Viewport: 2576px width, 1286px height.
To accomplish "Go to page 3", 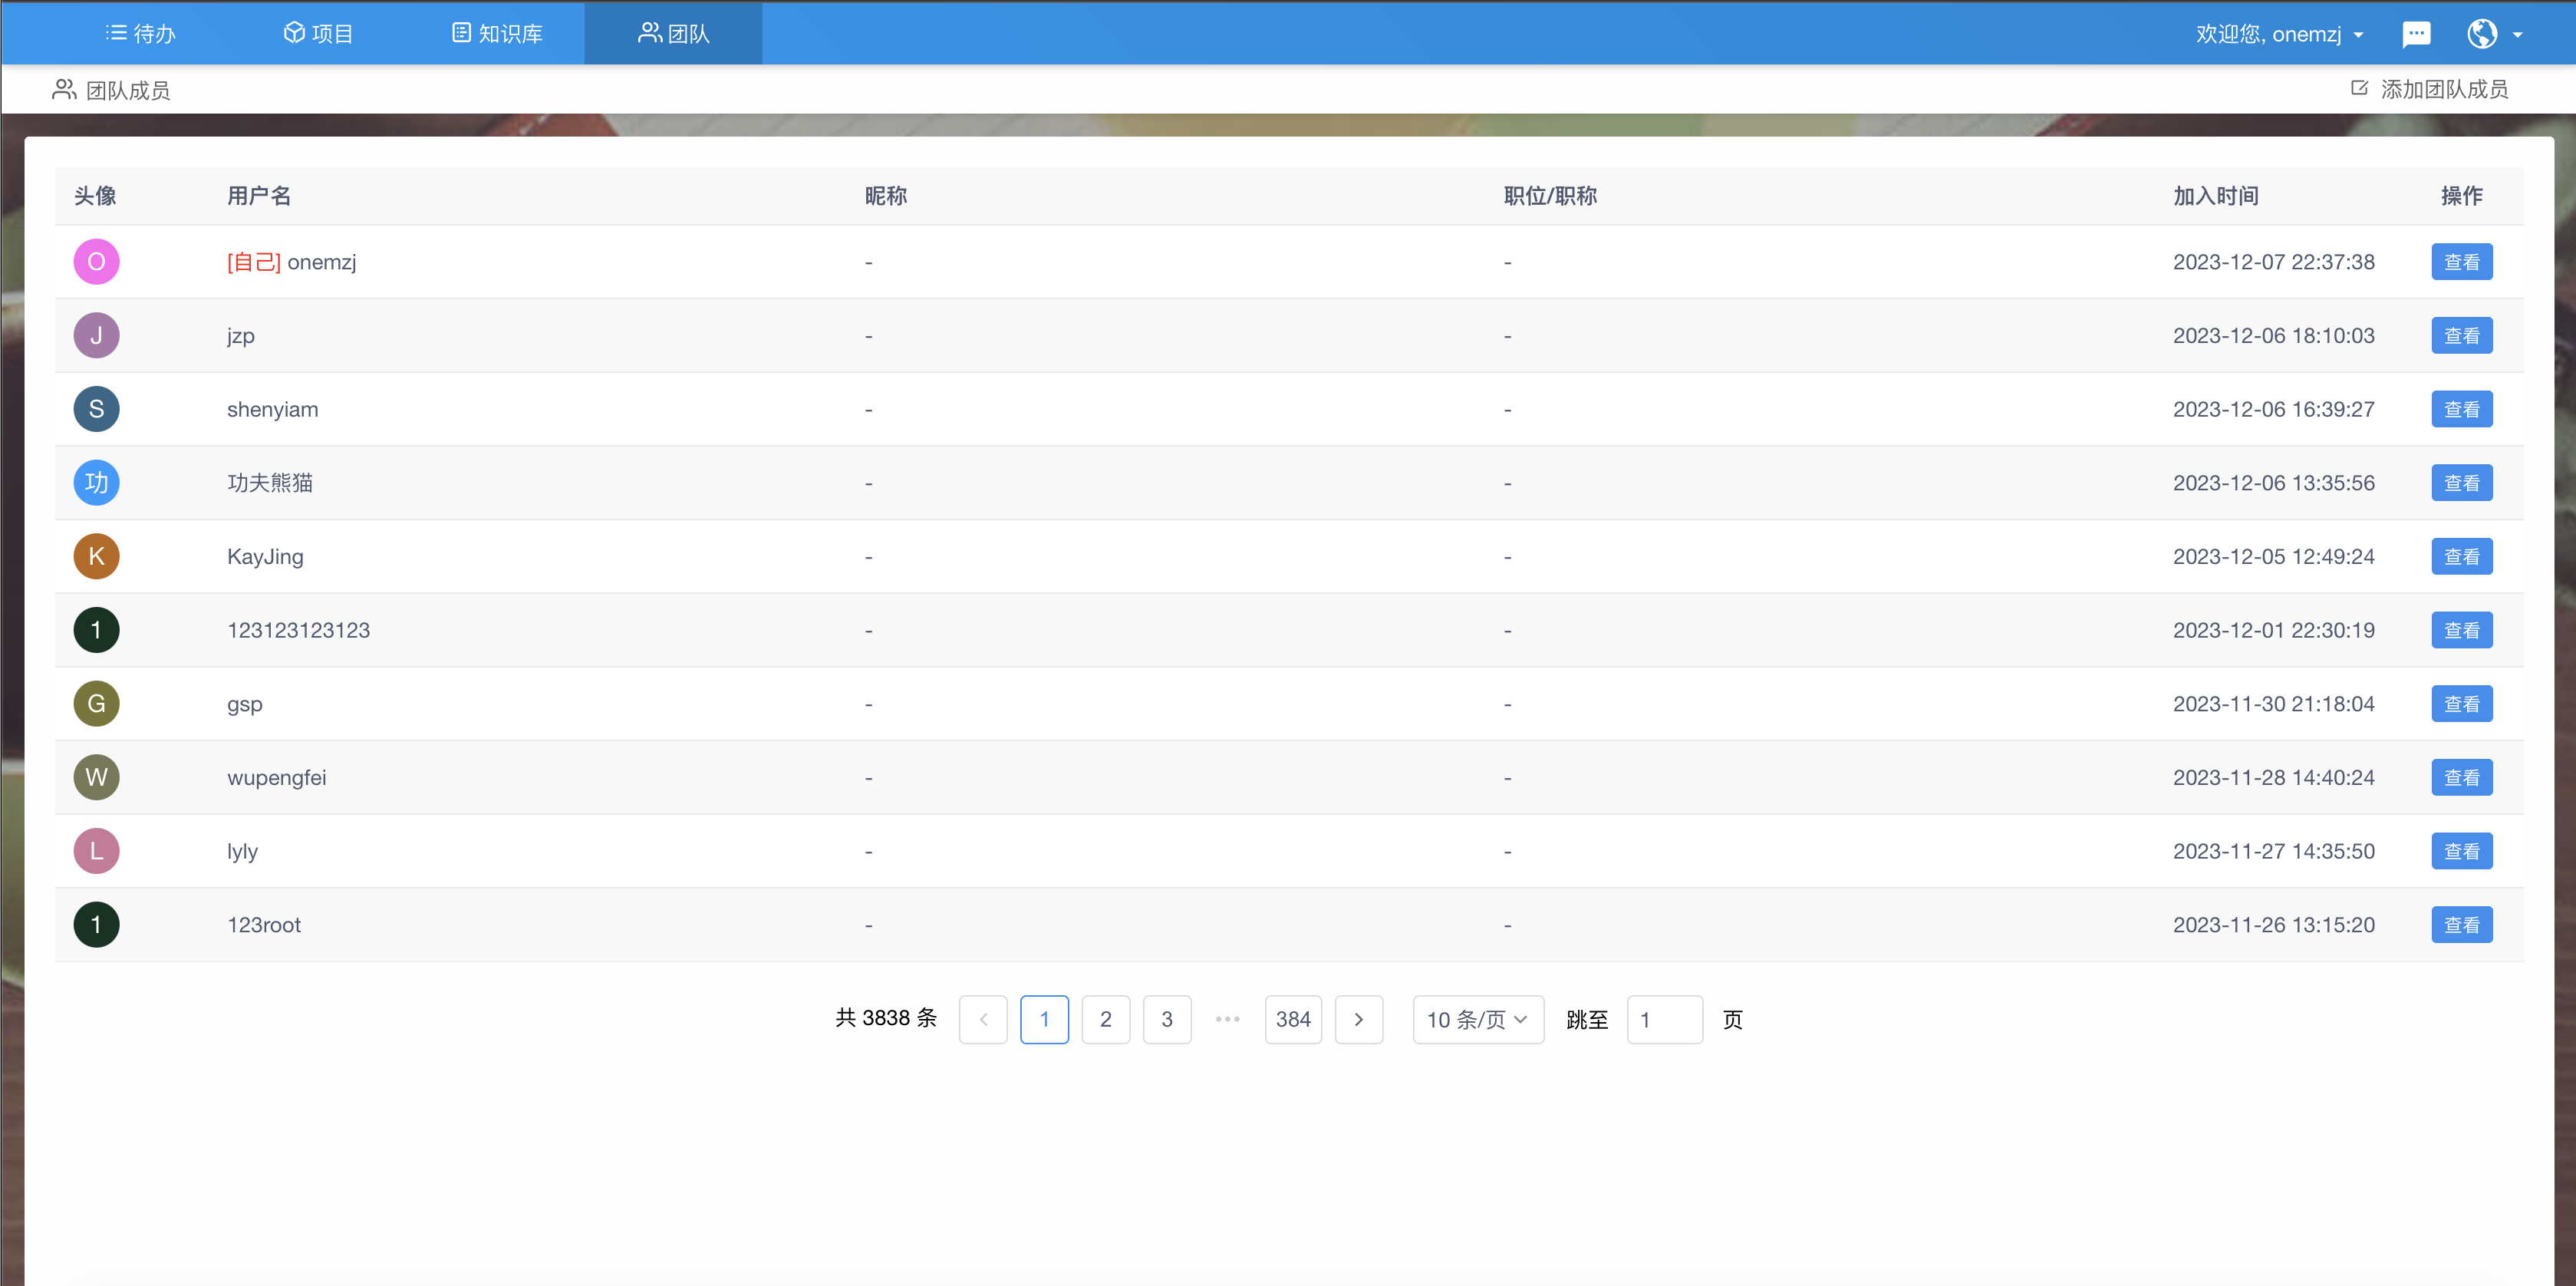I will [1167, 1020].
